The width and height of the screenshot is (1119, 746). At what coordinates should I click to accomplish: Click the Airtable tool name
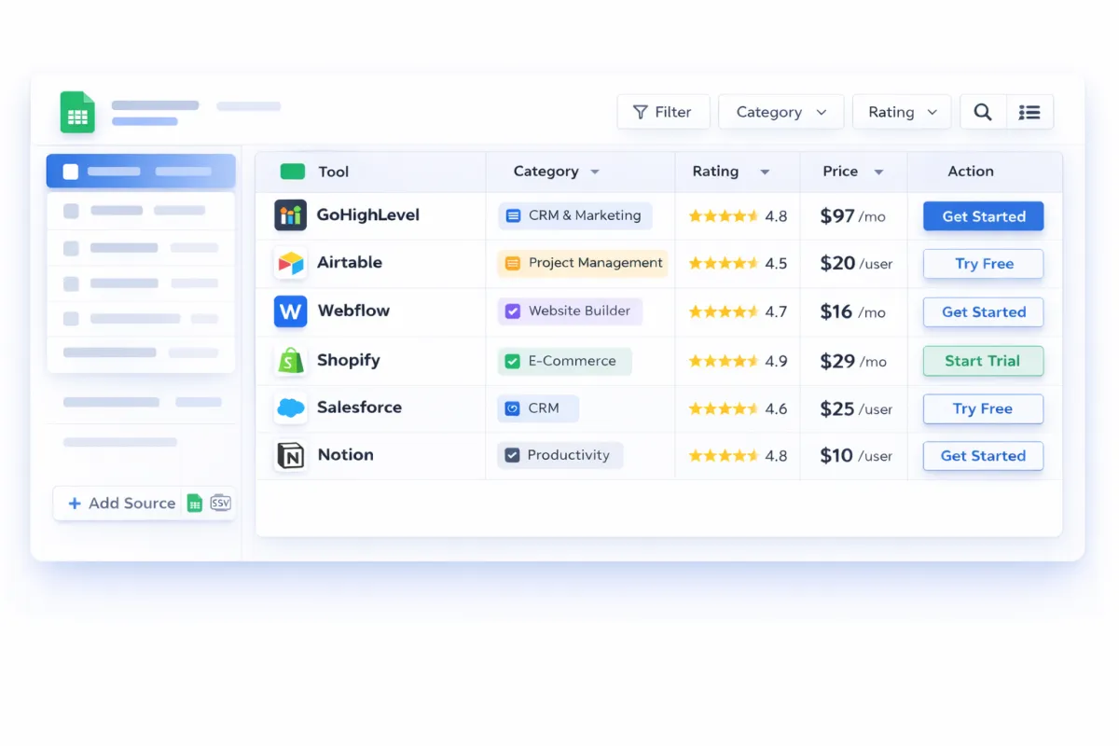click(350, 263)
